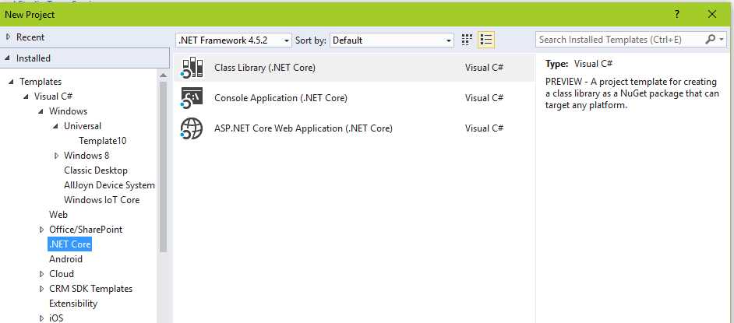This screenshot has height=323, width=734.
Task: Expand the Windows 8 tree node
Action: (x=56, y=156)
